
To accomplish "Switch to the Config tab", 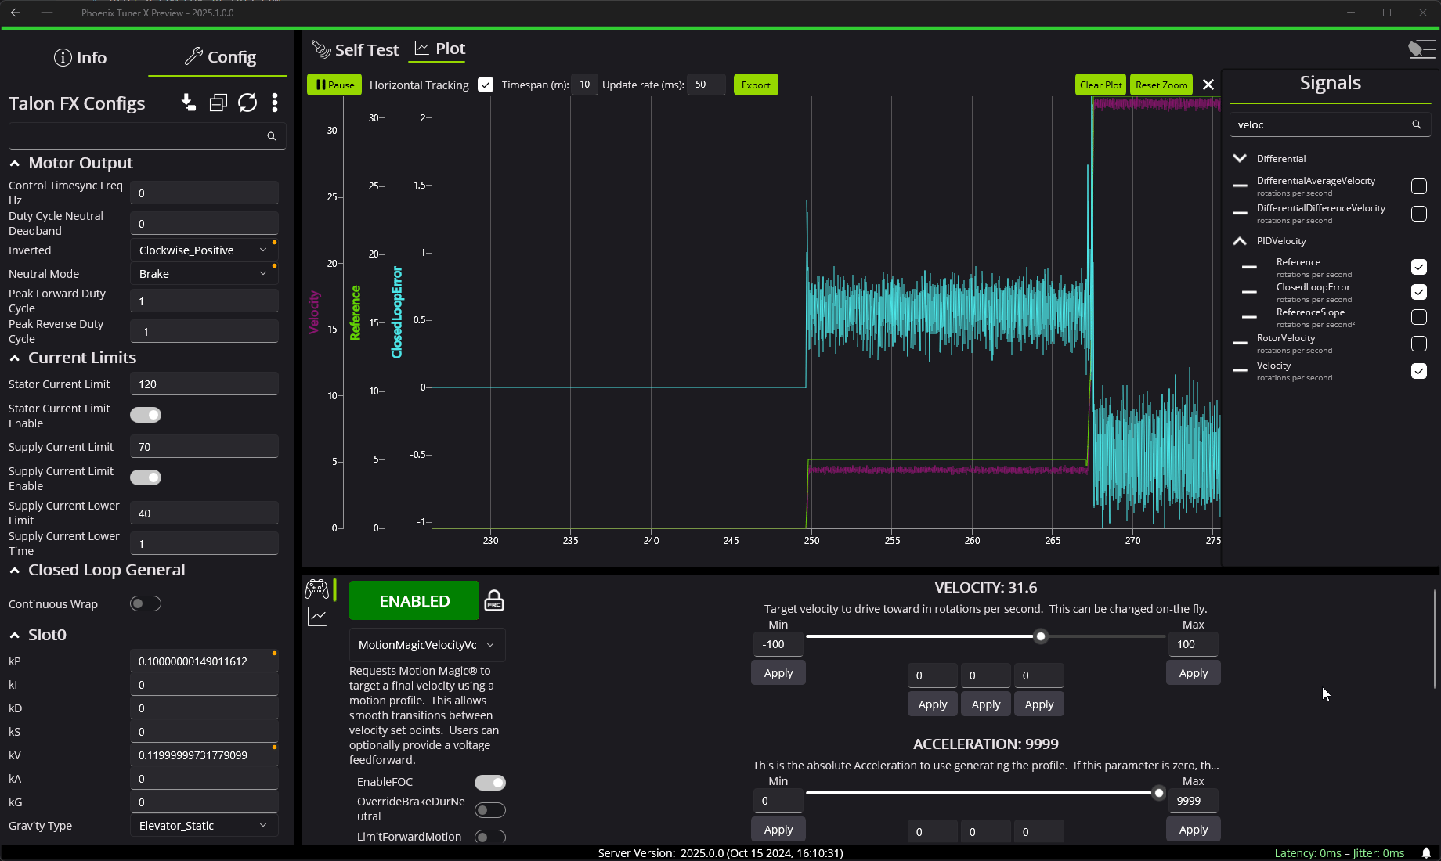I will 220,57.
